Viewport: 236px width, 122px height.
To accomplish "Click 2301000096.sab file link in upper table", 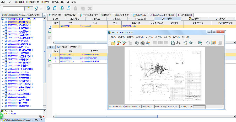I will (x=129, y=26).
